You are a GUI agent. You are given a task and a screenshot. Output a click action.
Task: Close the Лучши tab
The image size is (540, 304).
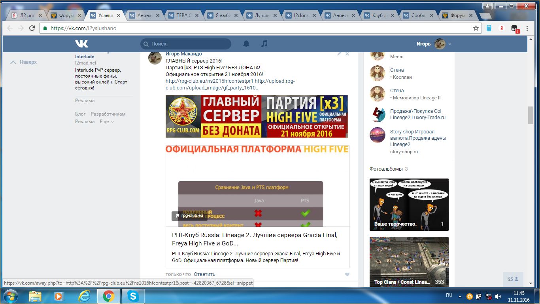tap(274, 15)
